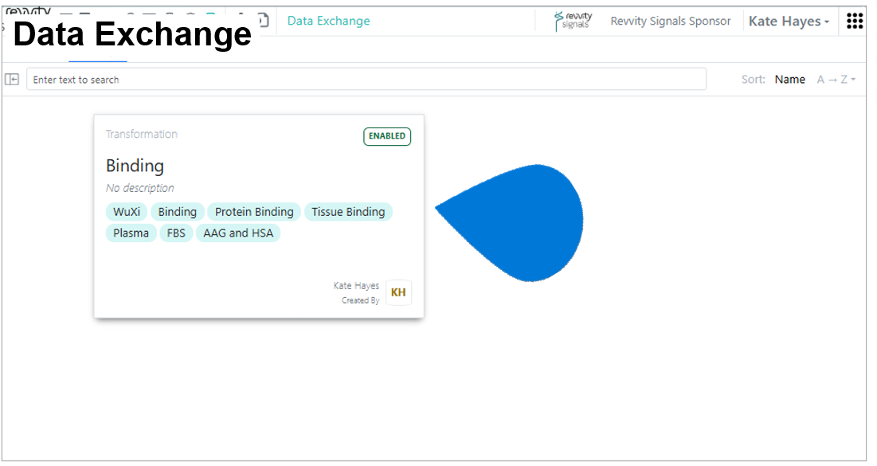Click the ENABLED status badge
Screen dimensions: 877x466
click(x=387, y=136)
